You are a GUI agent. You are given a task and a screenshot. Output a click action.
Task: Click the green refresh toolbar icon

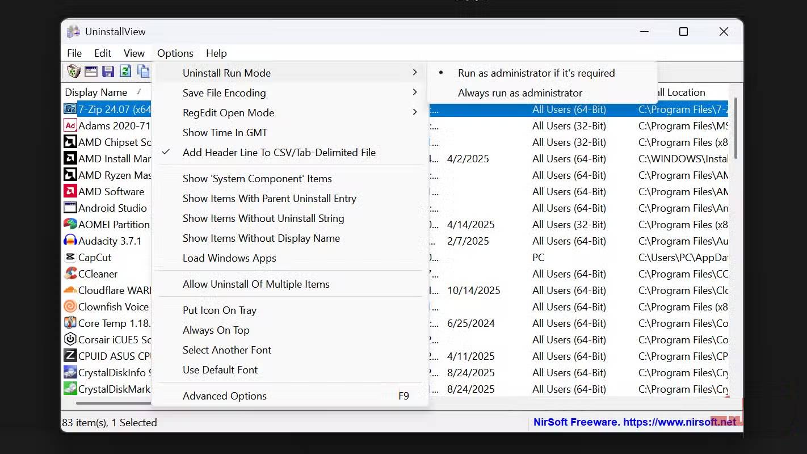125,71
